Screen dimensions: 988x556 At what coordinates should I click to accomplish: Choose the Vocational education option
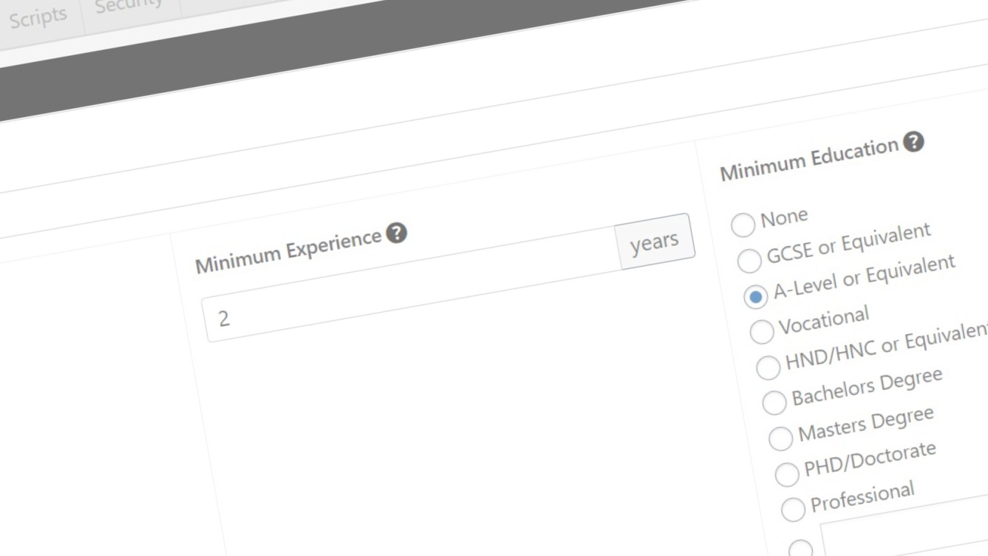[761, 332]
